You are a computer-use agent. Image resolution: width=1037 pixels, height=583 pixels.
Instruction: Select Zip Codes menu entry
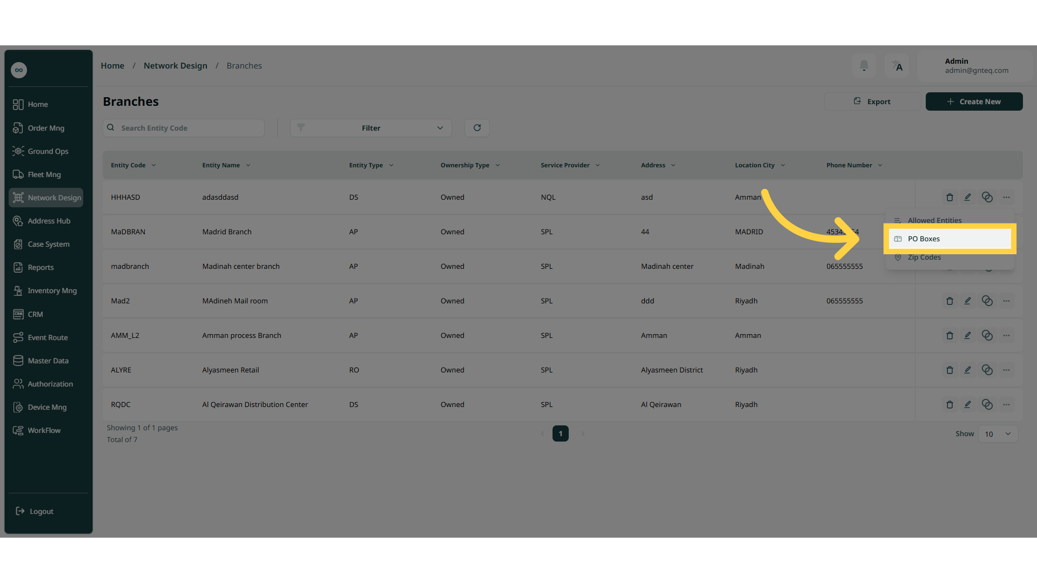tap(950, 257)
